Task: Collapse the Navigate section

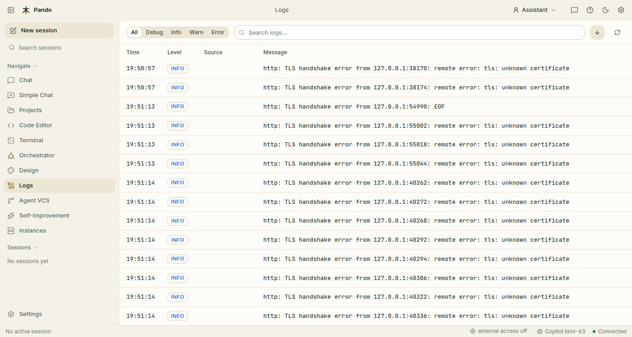Action: tap(22, 66)
